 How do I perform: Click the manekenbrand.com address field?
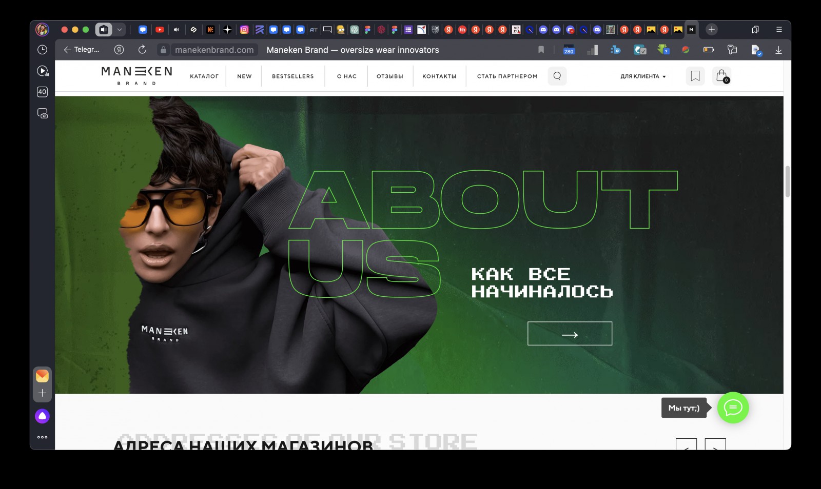pyautogui.click(x=214, y=50)
